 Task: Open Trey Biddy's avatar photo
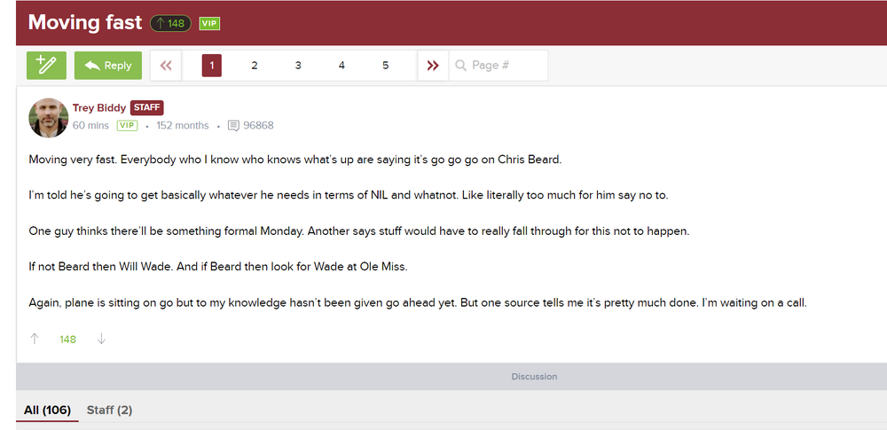49,117
